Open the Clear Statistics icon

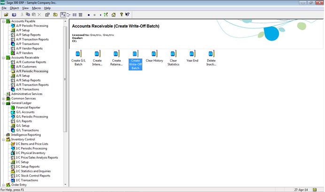click(x=173, y=58)
